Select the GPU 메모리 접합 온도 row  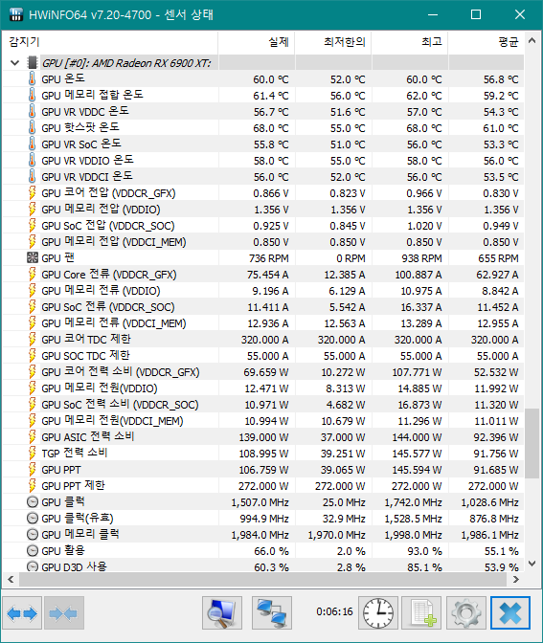(x=263, y=95)
